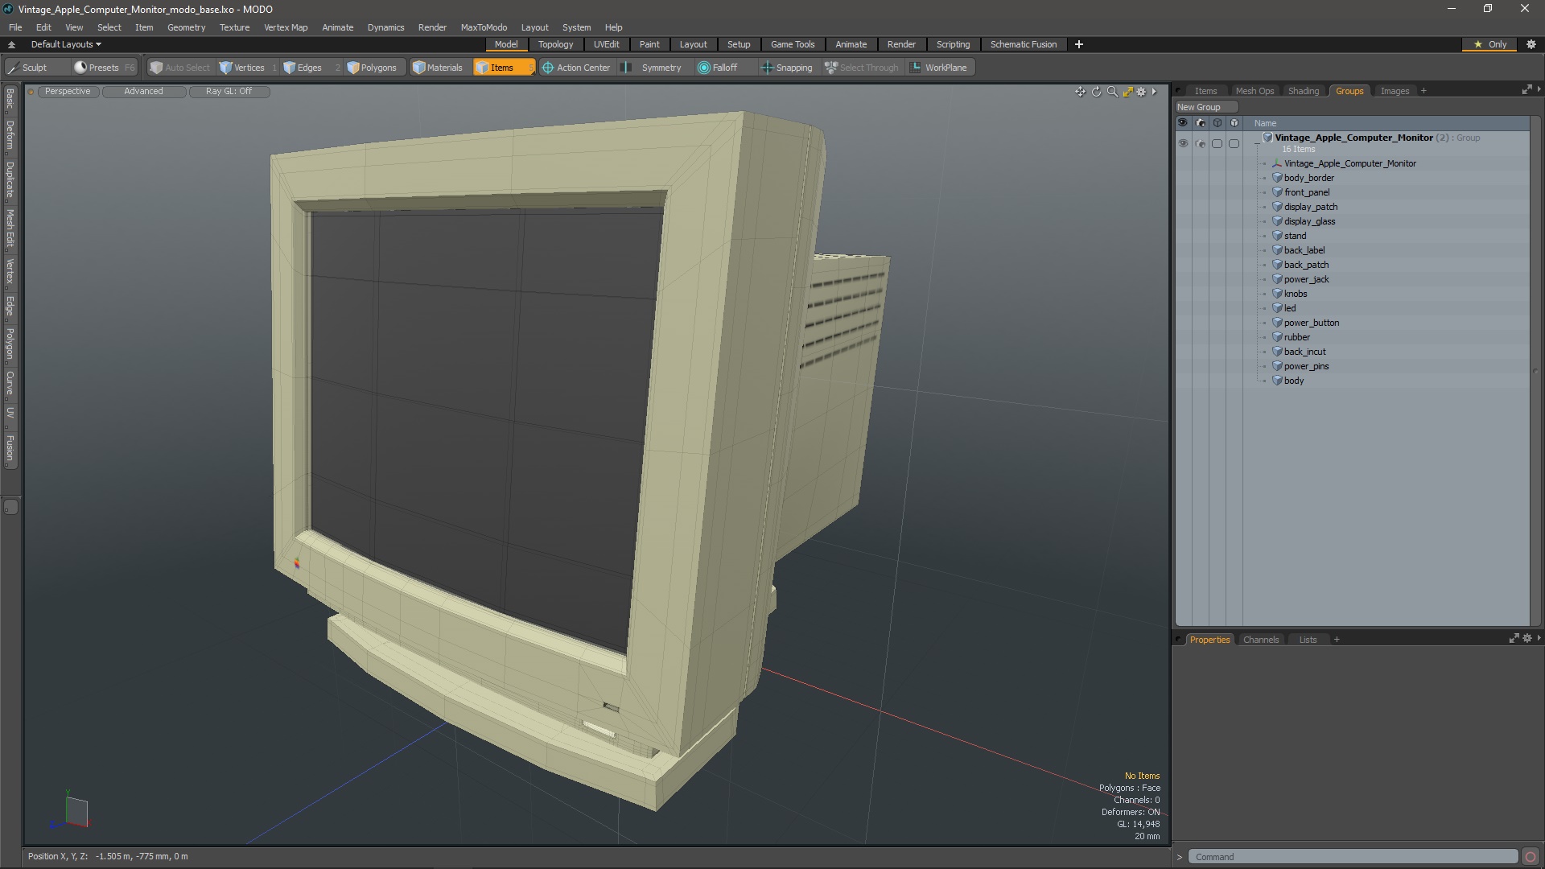The width and height of the screenshot is (1545, 869).
Task: Open the MaxToModo menu
Action: click(x=484, y=27)
